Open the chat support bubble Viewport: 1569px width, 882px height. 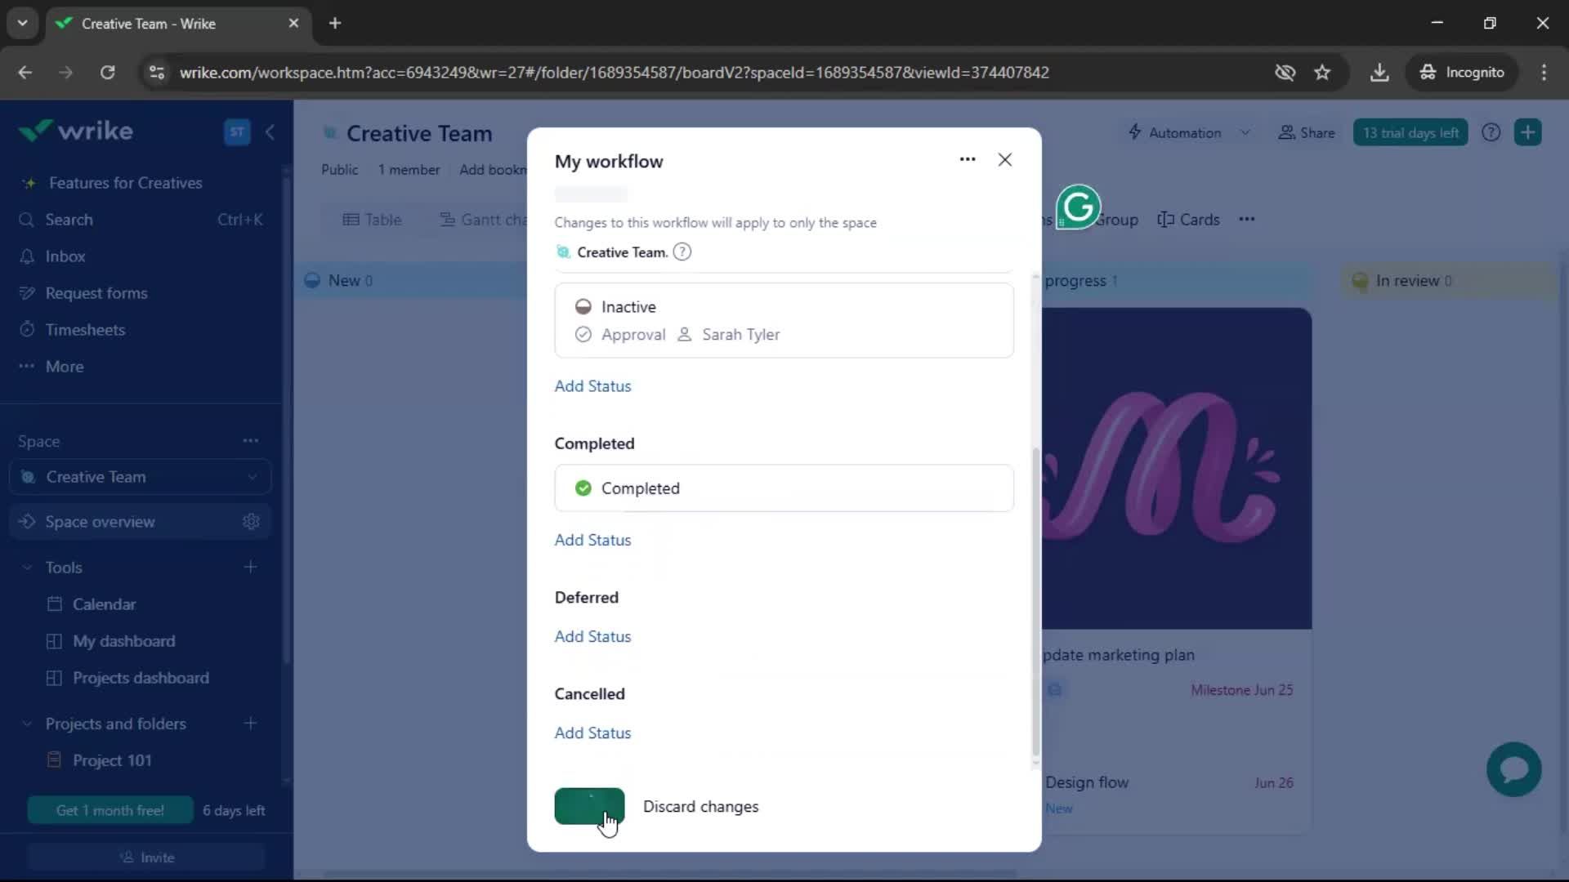tap(1513, 769)
